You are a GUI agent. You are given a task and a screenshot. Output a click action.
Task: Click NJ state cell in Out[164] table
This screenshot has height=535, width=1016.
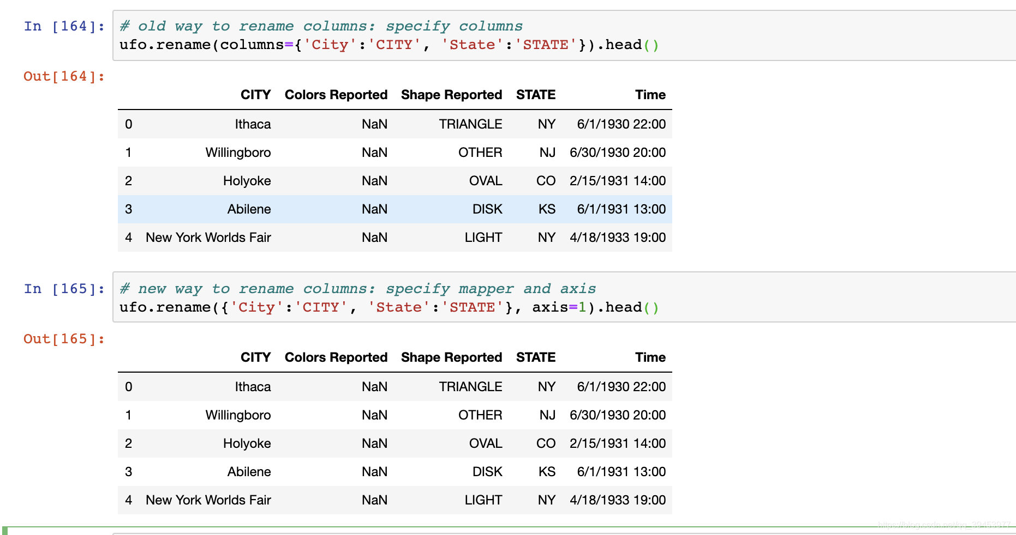tap(547, 153)
